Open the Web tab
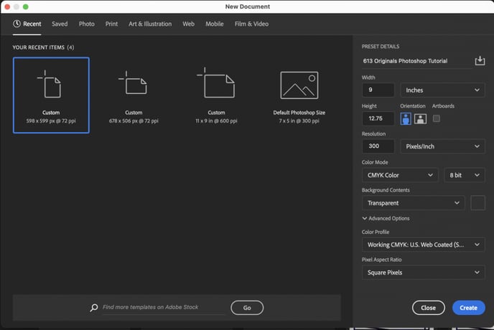494x330 pixels. 188,24
